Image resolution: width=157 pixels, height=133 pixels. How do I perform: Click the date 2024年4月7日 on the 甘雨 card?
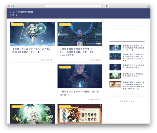94,60
